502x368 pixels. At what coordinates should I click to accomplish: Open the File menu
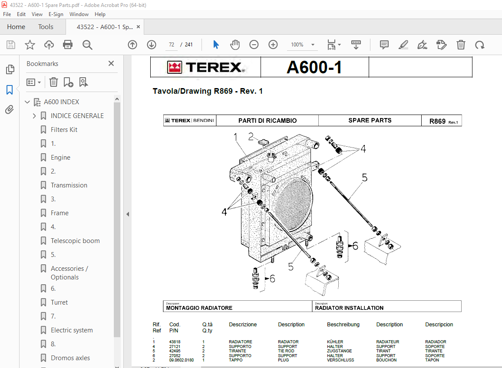[x=7, y=14]
